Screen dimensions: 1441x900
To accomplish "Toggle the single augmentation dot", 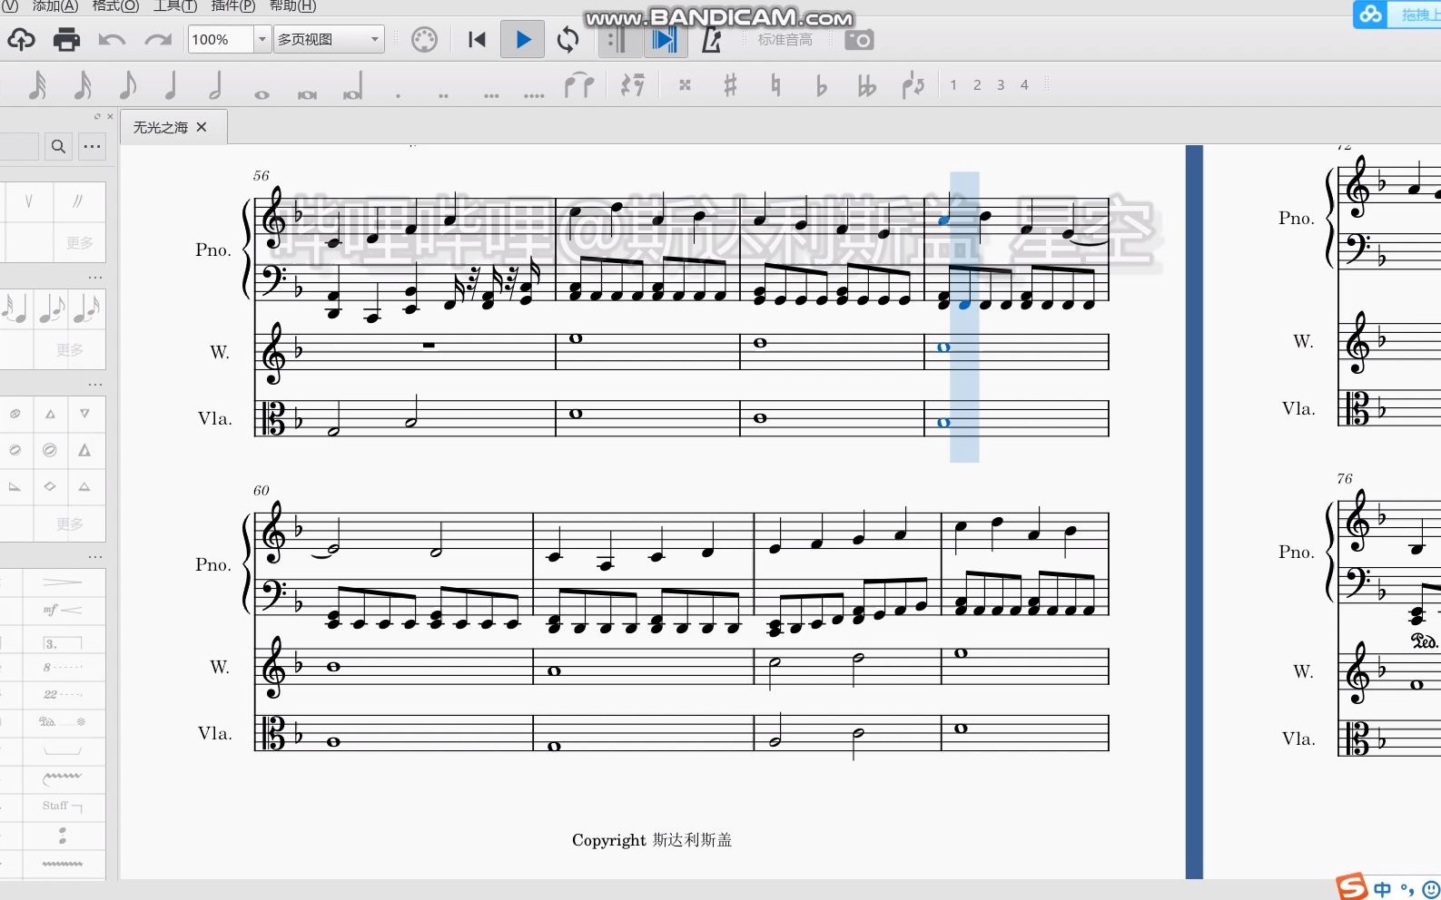I will tap(398, 94).
